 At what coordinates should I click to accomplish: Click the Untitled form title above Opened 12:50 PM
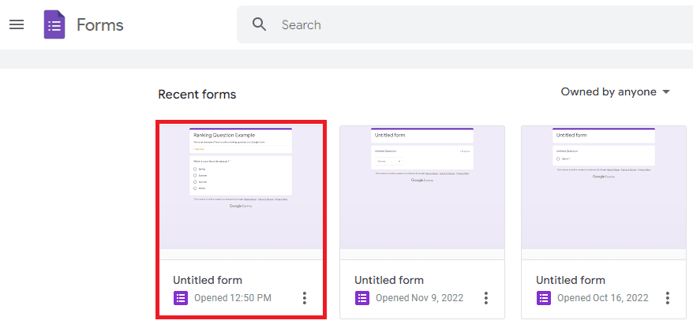point(208,280)
